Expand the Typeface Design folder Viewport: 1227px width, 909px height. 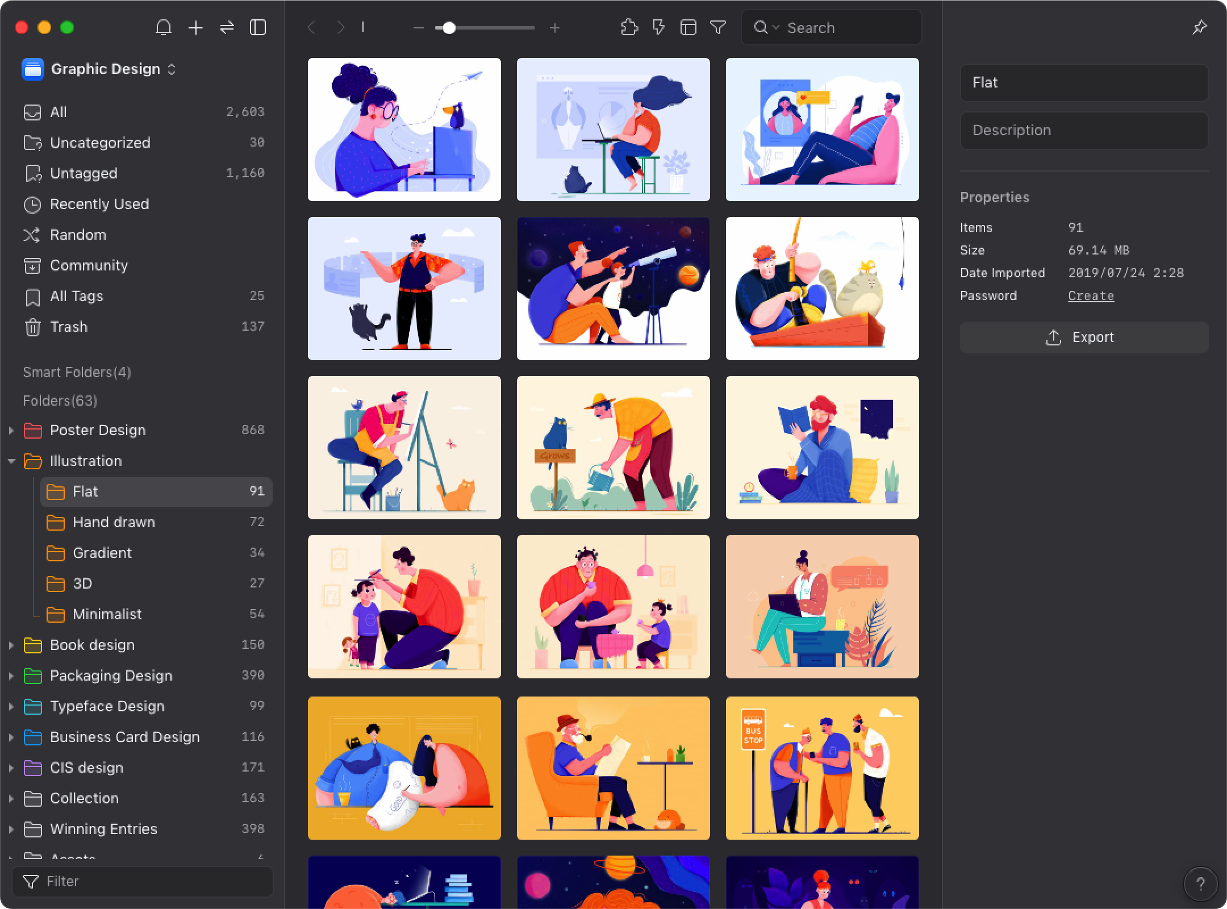[11, 706]
